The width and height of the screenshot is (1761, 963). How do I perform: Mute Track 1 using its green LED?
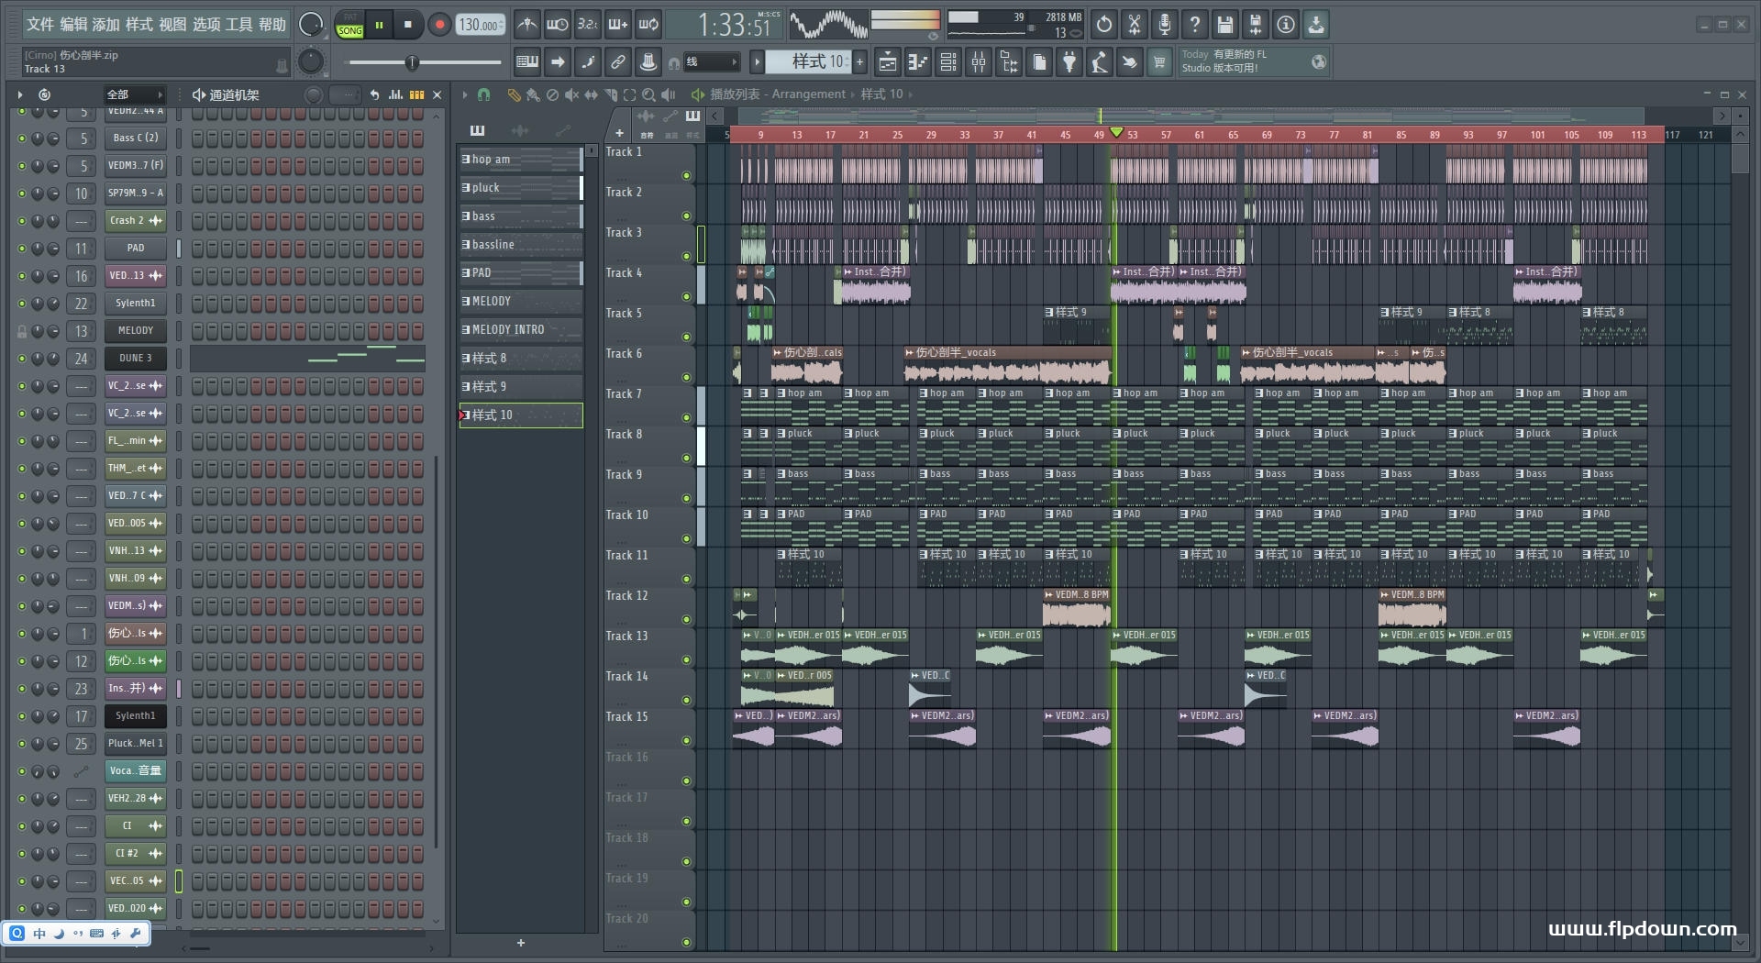click(x=686, y=175)
